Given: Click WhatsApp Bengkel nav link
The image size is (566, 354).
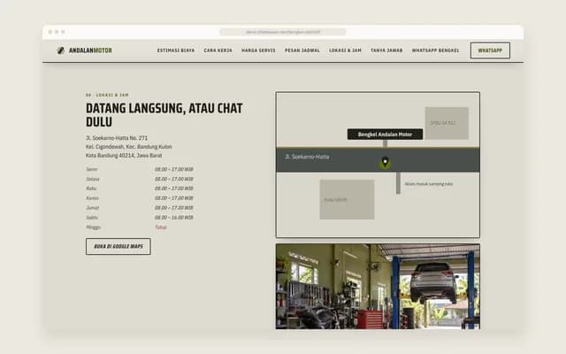Looking at the screenshot, I should [436, 50].
